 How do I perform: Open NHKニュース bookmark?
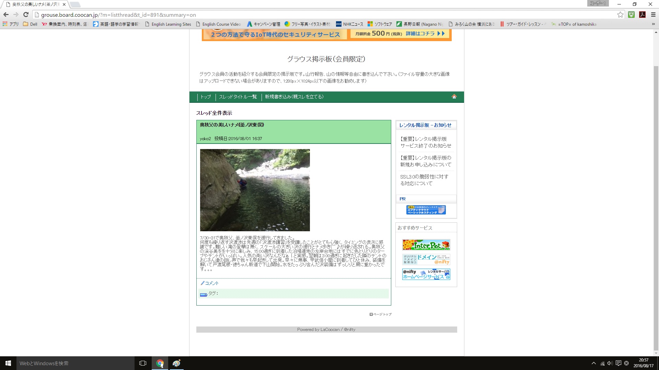(x=349, y=24)
